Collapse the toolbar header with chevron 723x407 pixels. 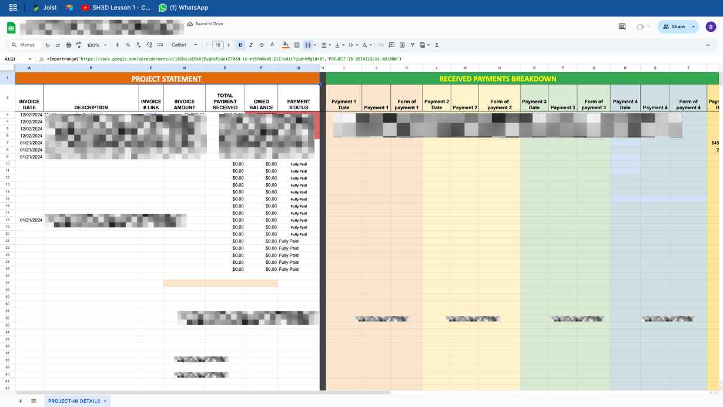[708, 45]
